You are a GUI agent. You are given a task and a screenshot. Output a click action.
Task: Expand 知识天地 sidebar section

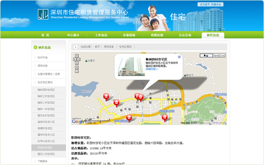click(x=49, y=58)
